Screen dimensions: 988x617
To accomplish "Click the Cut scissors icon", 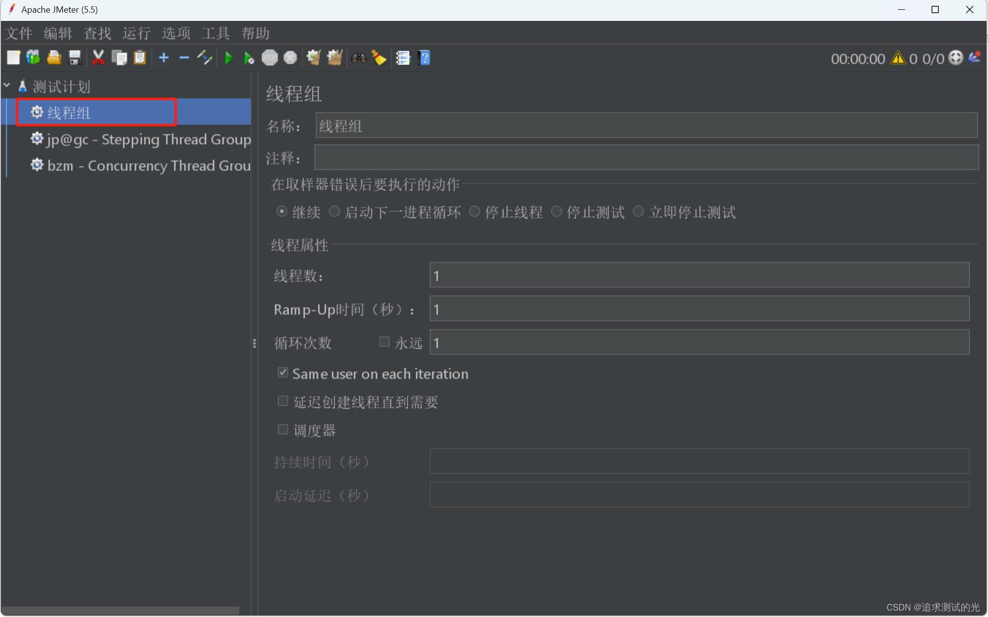I will (98, 58).
